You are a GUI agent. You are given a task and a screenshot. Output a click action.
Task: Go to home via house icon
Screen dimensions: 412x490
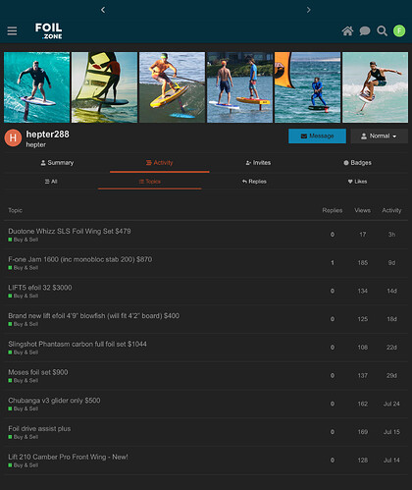(347, 31)
